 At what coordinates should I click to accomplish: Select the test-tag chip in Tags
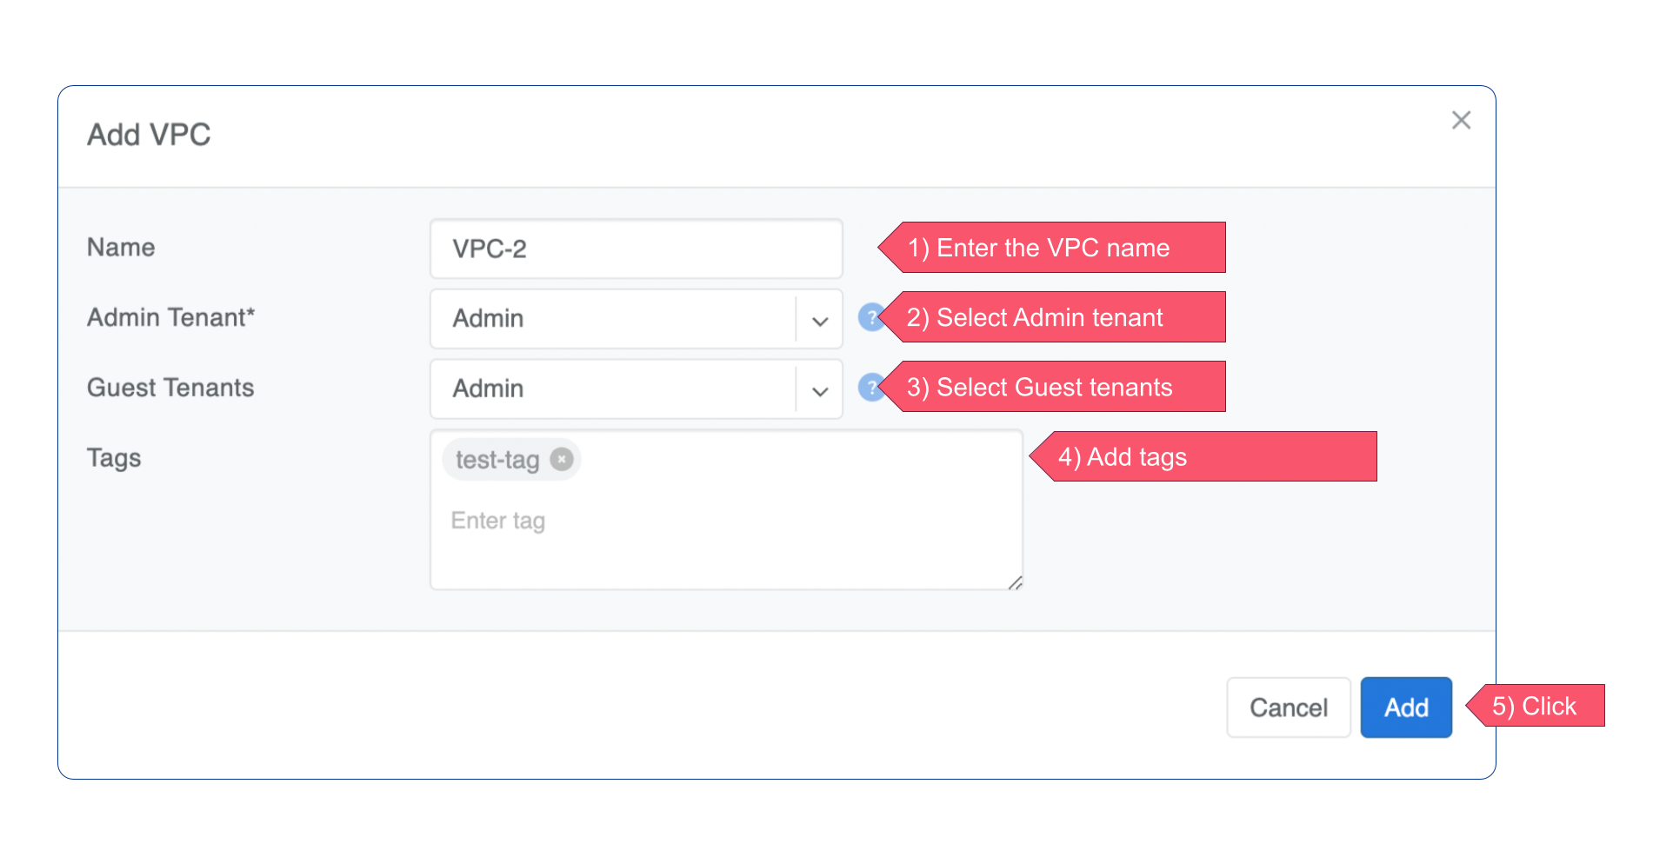[498, 459]
